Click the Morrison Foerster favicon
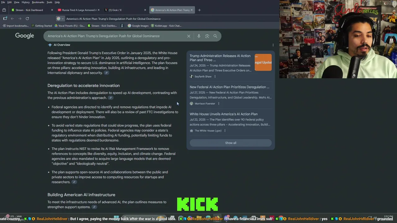 (191, 103)
